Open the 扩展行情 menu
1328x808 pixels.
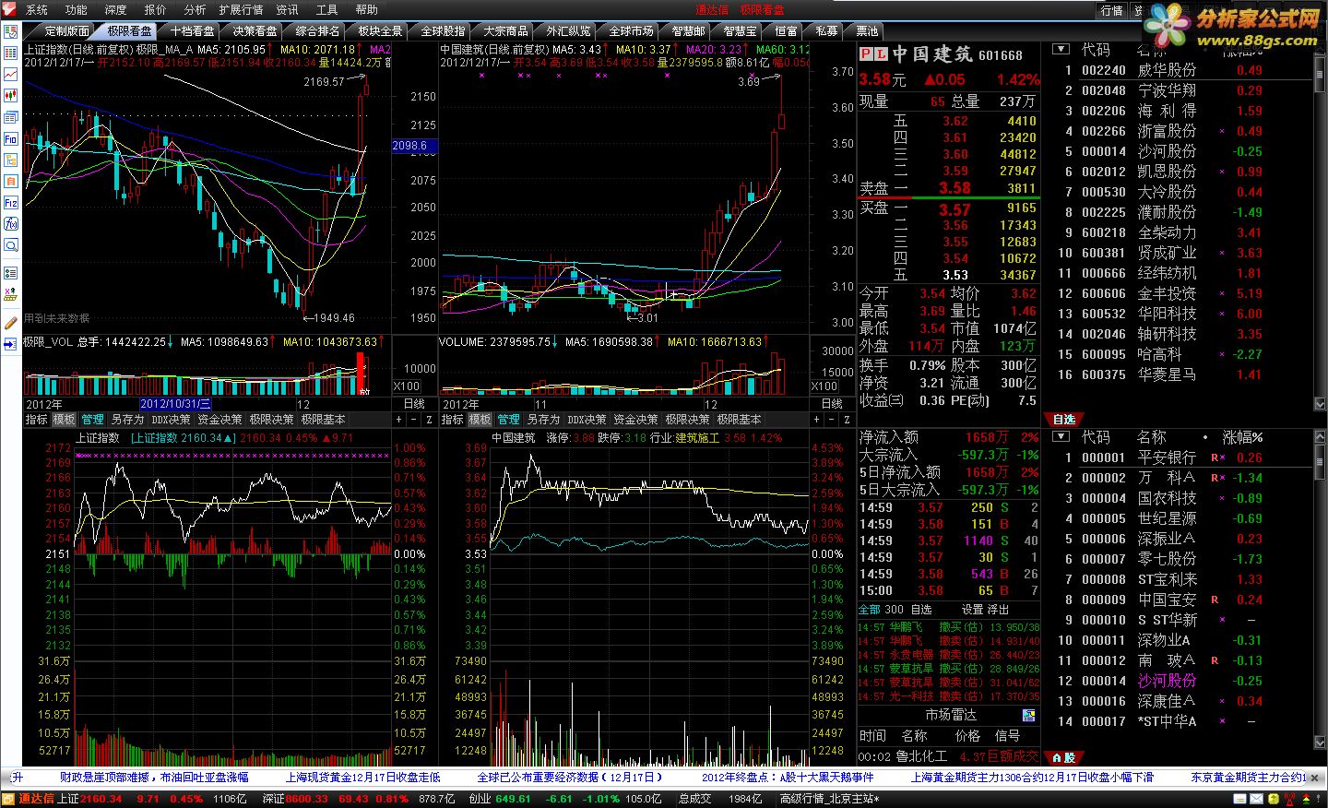click(242, 9)
